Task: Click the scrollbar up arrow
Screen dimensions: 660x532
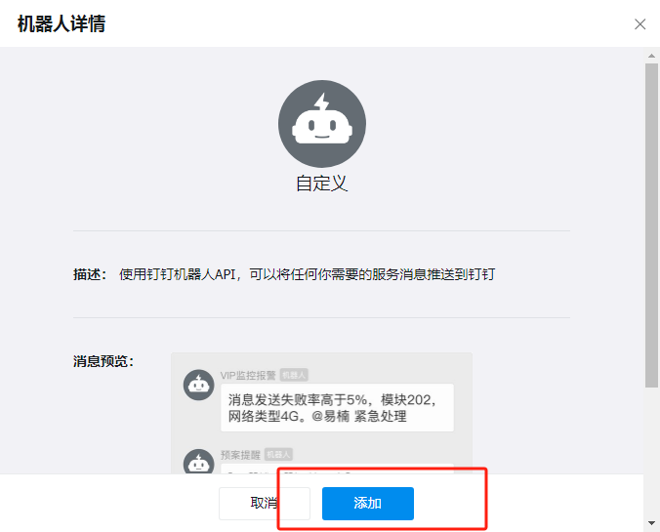Action: pyautogui.click(x=651, y=56)
